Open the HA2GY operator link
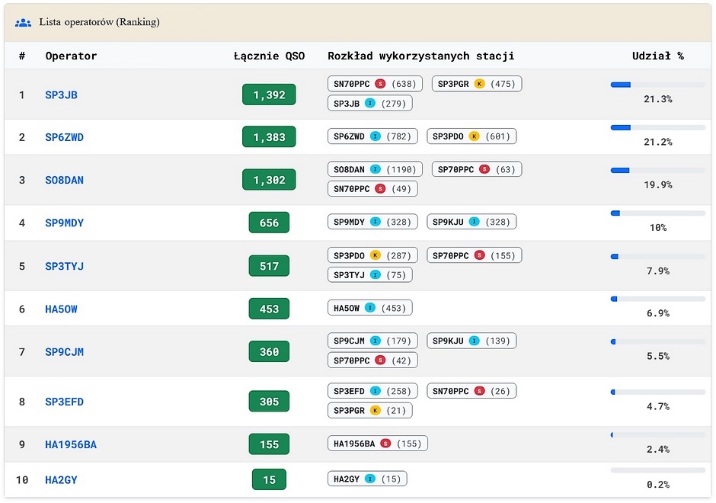This screenshot has width=716, height=503. pos(61,480)
